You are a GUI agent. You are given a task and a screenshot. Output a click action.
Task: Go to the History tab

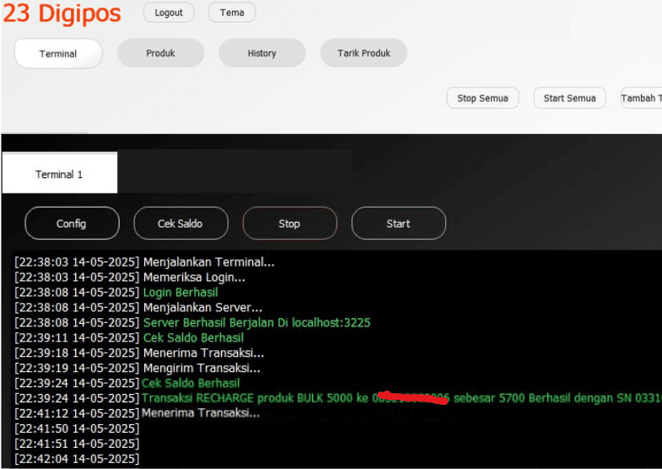click(261, 53)
